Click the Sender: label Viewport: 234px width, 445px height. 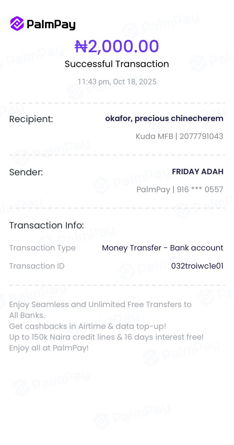[x=26, y=172]
